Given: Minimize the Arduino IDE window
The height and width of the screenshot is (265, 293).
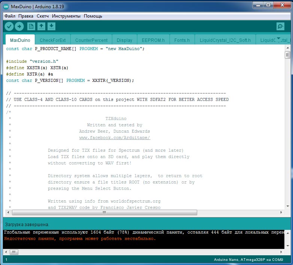Looking at the screenshot, I should point(258,5).
